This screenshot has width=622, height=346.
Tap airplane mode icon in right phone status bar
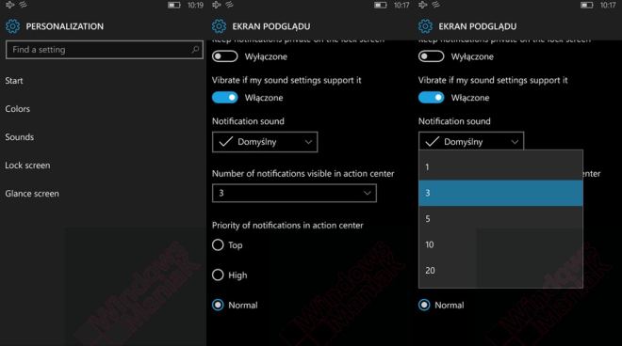coord(422,5)
